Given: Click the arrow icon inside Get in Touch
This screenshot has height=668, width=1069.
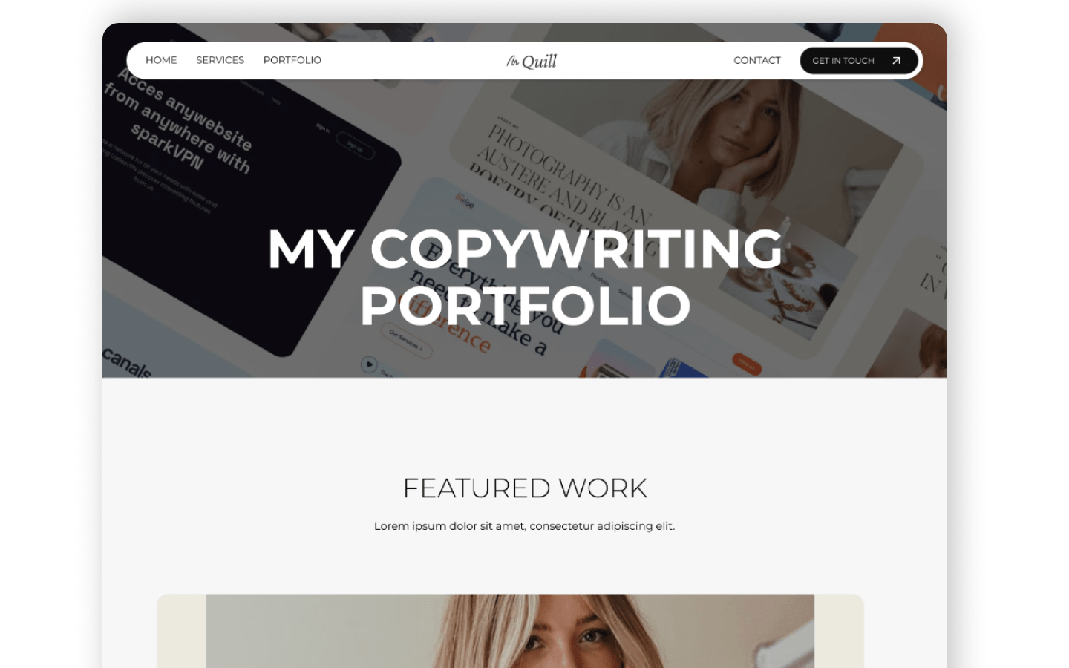Looking at the screenshot, I should click(x=896, y=61).
